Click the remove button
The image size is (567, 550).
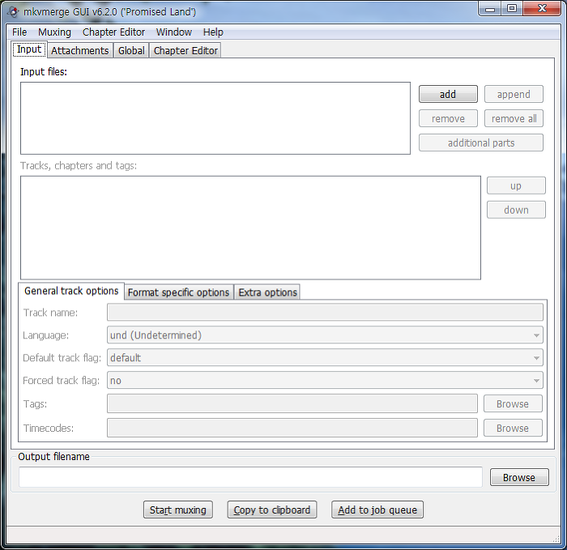tap(448, 118)
